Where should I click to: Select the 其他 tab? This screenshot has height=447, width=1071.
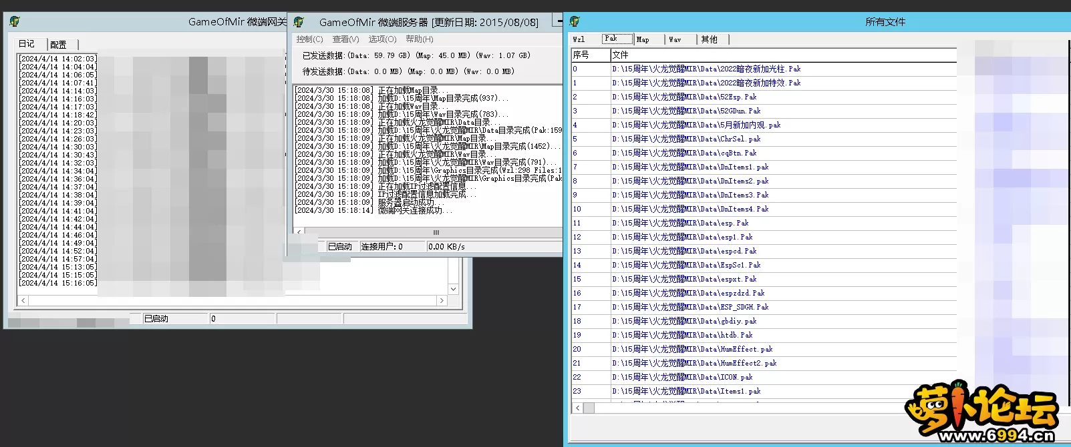pos(713,39)
